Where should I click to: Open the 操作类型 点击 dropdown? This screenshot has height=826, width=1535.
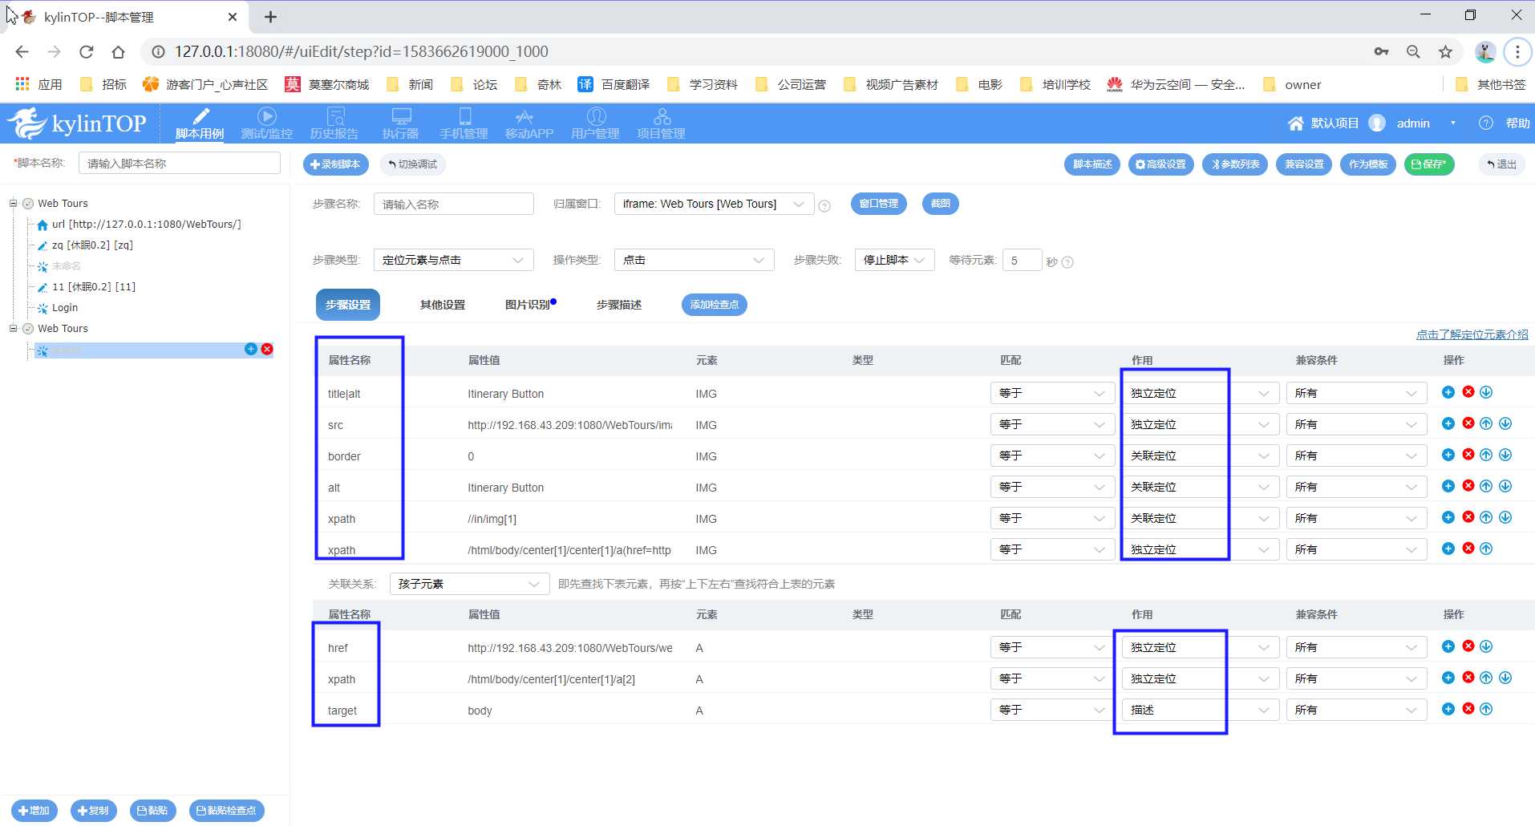694,260
